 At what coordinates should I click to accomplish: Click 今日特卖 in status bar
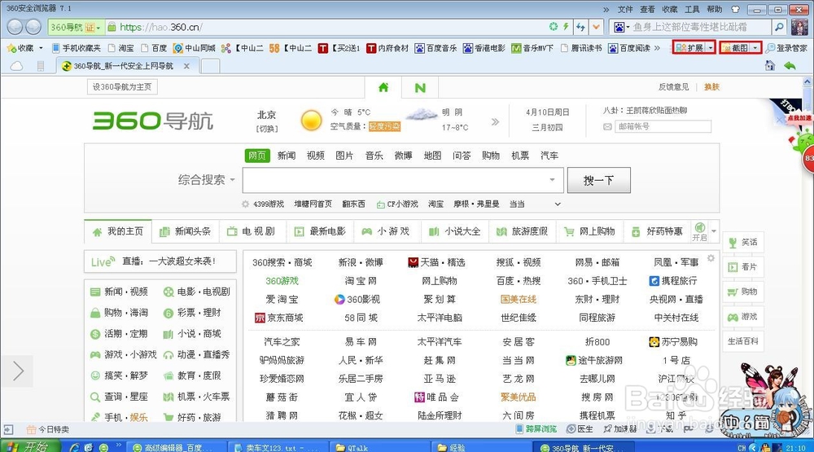[48, 429]
